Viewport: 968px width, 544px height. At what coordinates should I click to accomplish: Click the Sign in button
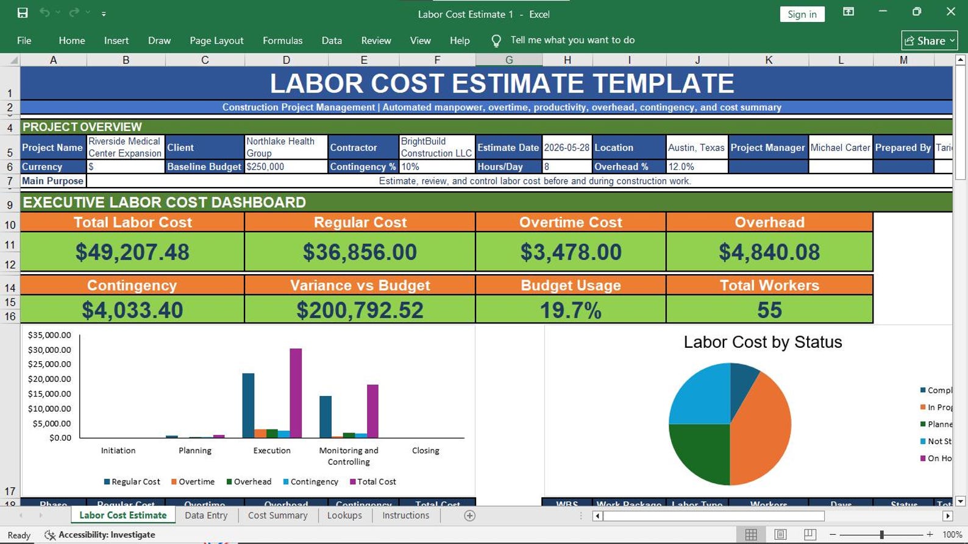(x=802, y=14)
